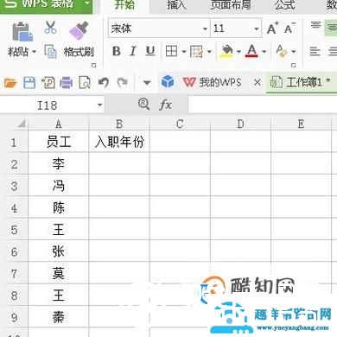Screen dimensions: 337x337
Task: Click the blue cube icon
Action: [x=168, y=82]
